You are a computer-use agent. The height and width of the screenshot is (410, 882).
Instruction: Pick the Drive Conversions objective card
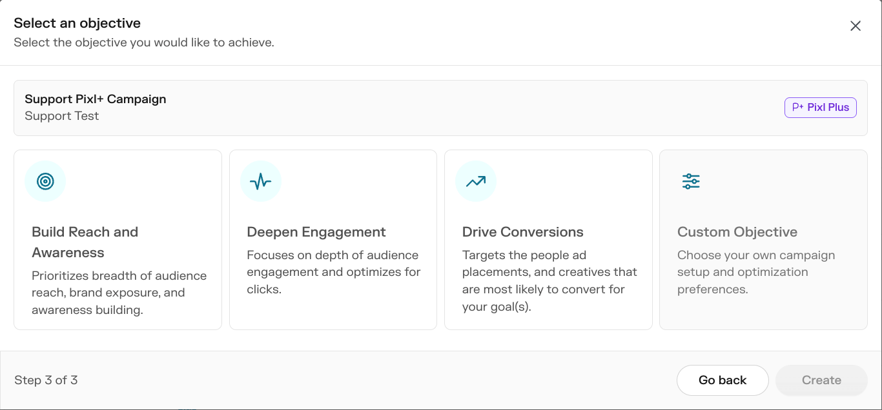pyautogui.click(x=548, y=240)
